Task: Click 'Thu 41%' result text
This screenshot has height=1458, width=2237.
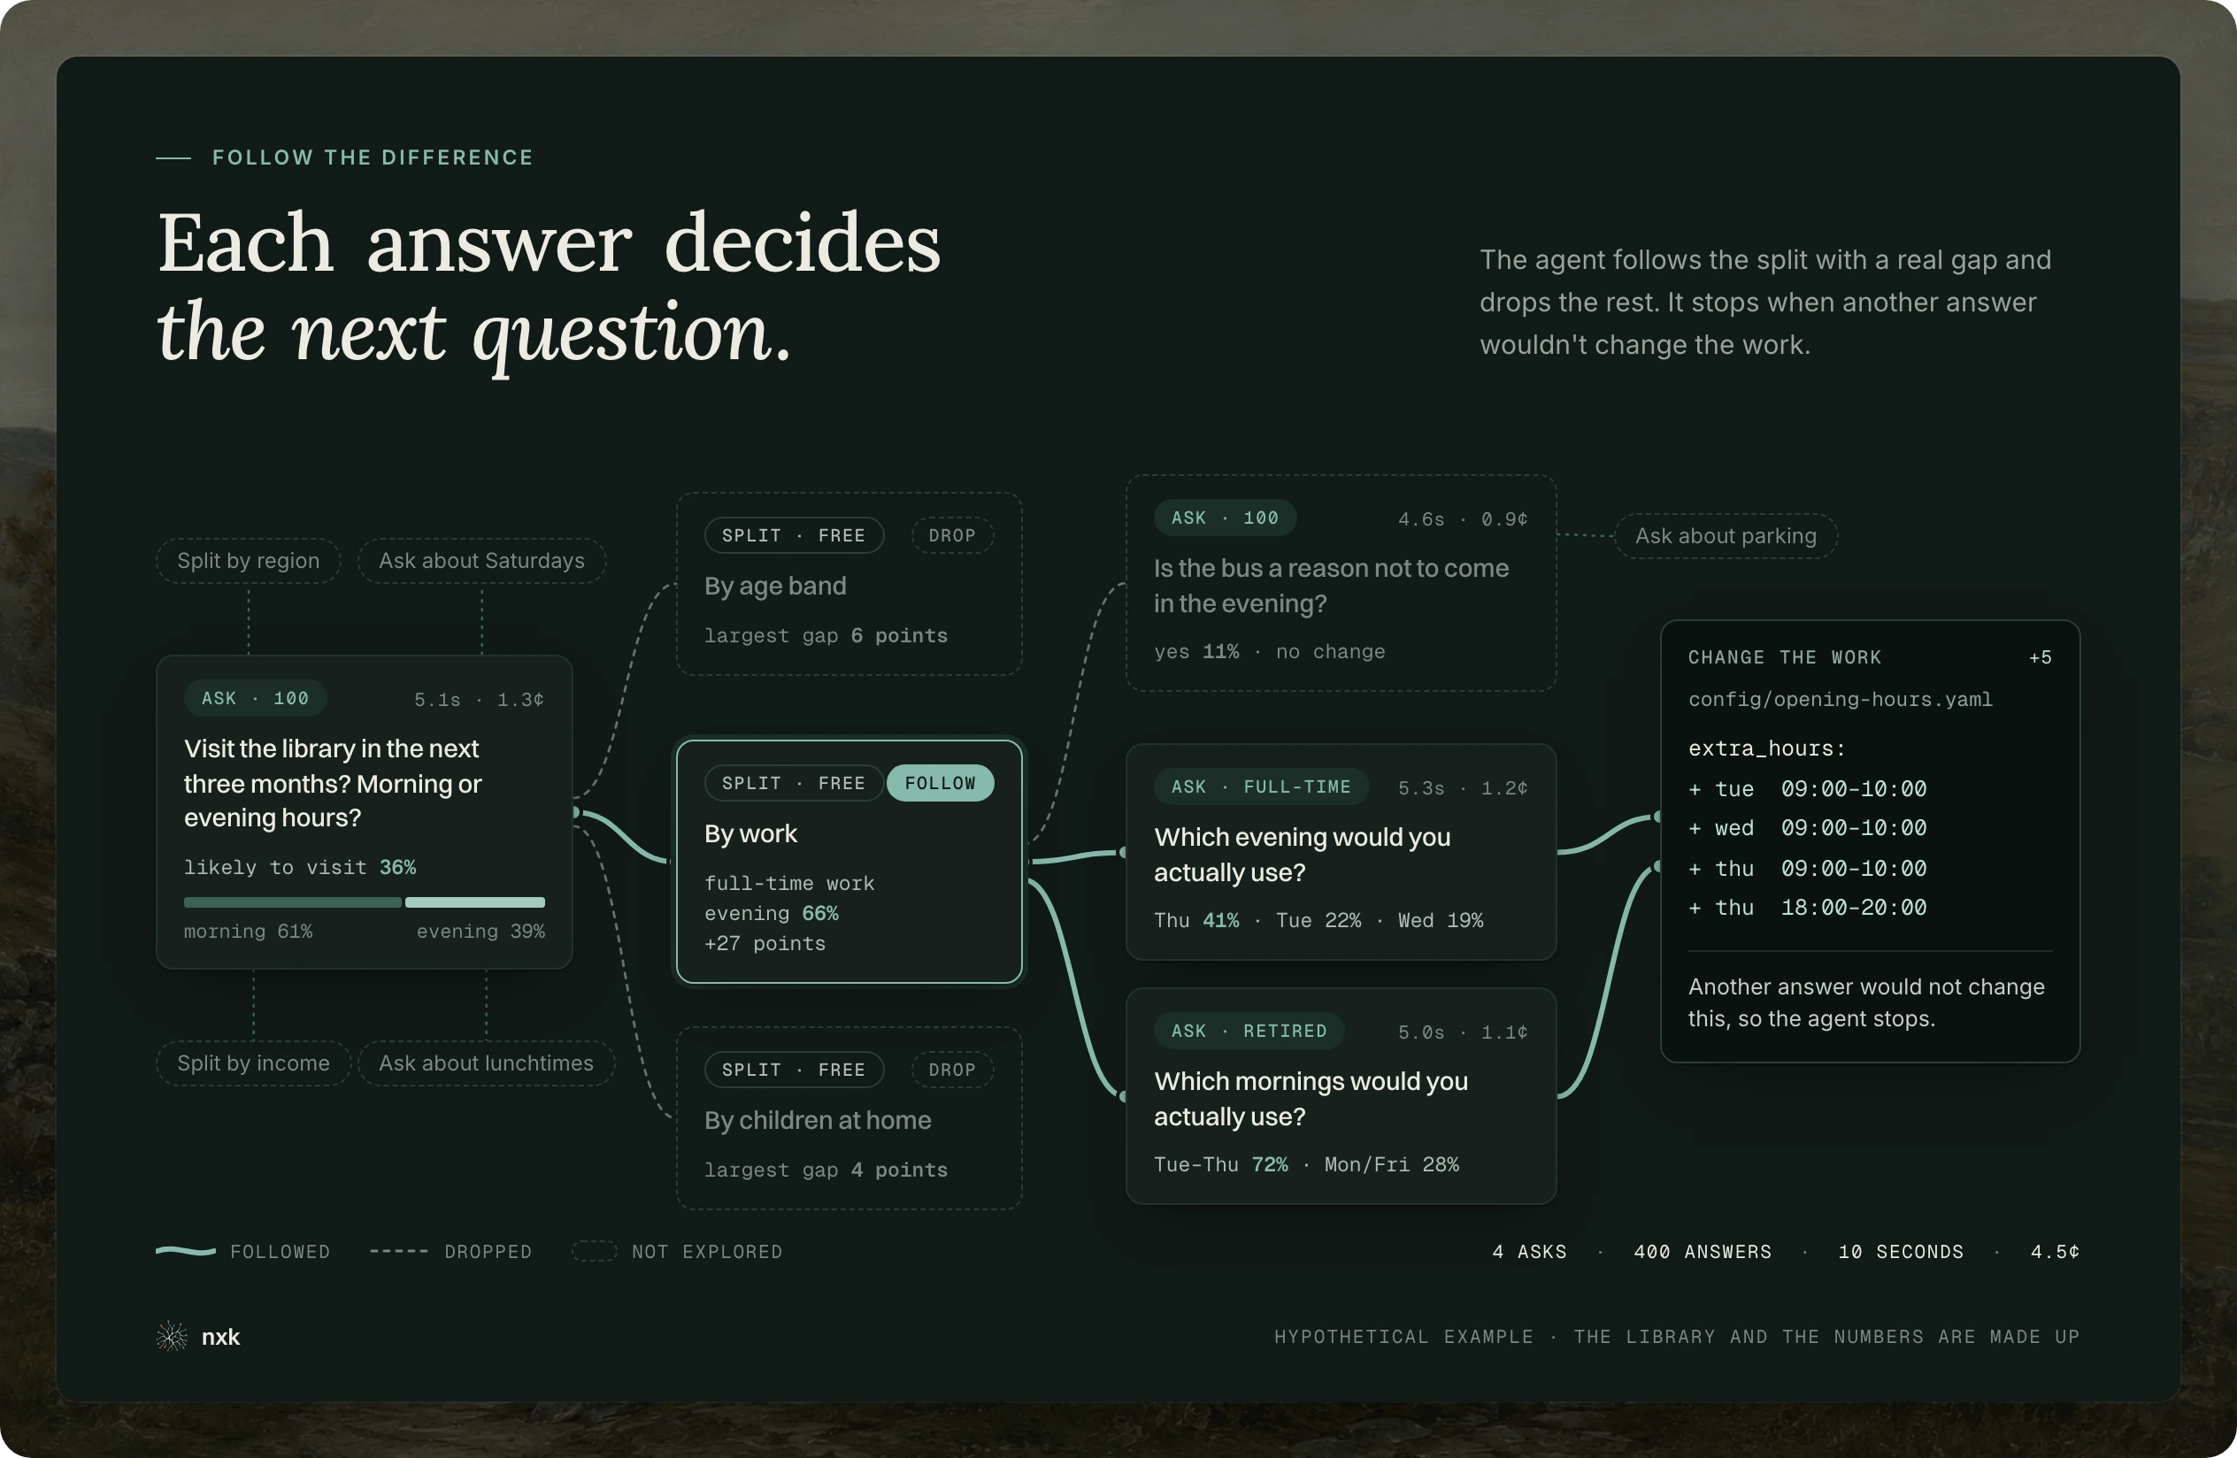Action: click(1196, 920)
